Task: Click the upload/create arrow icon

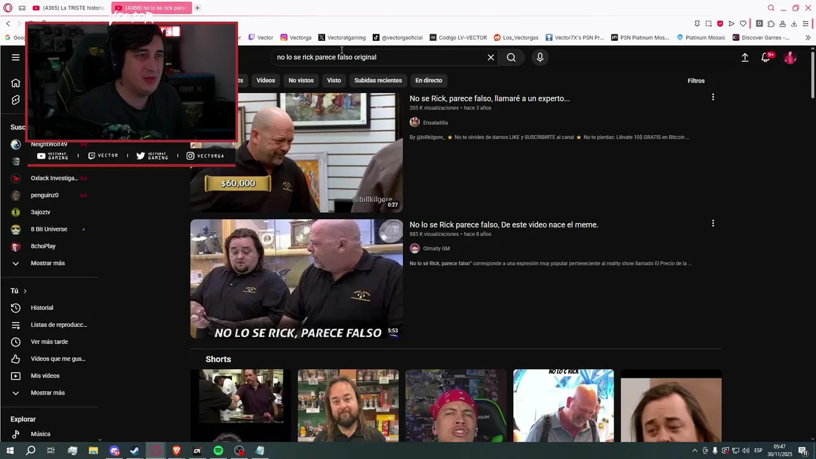Action: pyautogui.click(x=745, y=57)
